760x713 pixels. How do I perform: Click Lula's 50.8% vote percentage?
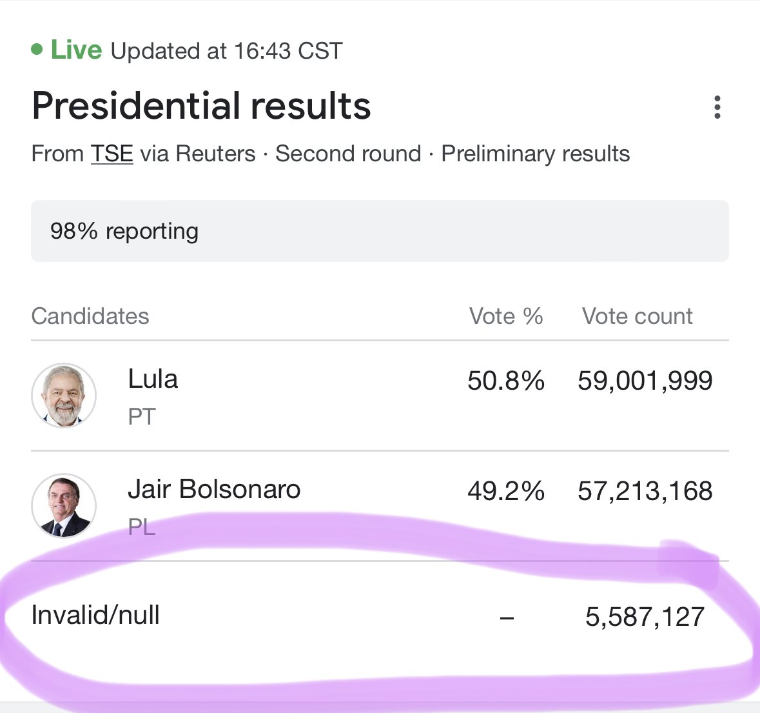[x=506, y=381]
